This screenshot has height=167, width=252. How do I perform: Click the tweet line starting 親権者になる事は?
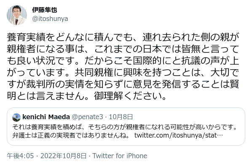click(123, 49)
